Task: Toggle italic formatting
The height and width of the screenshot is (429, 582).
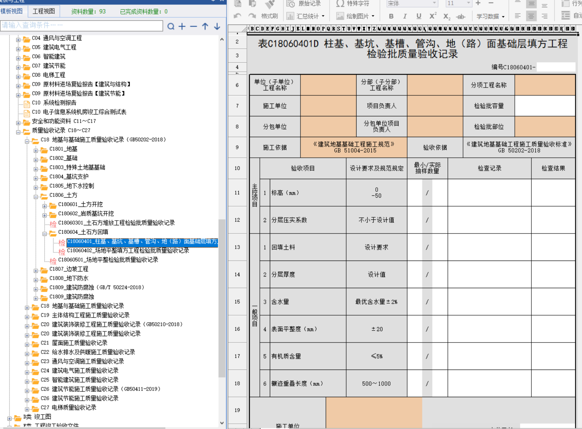Action: pos(405,16)
